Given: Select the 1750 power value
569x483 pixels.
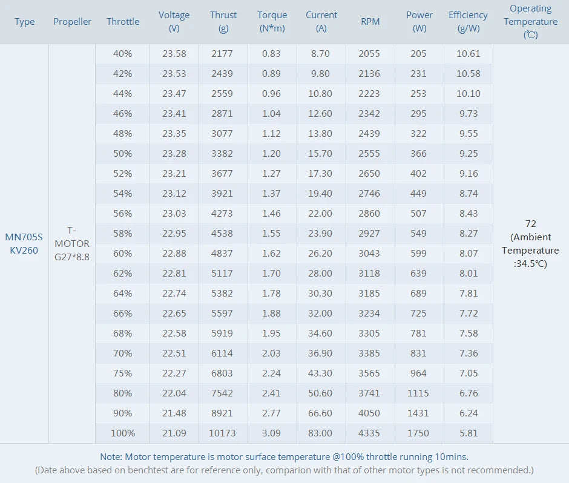Looking at the screenshot, I should click(x=418, y=433).
